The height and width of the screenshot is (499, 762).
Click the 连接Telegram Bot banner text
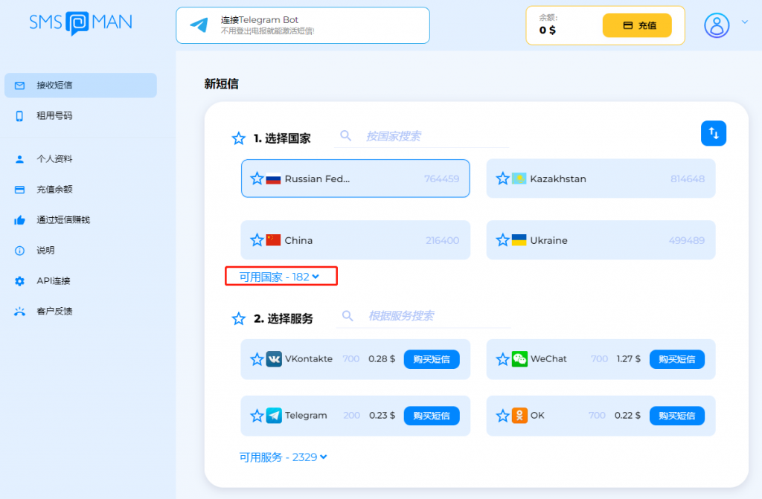[260, 20]
